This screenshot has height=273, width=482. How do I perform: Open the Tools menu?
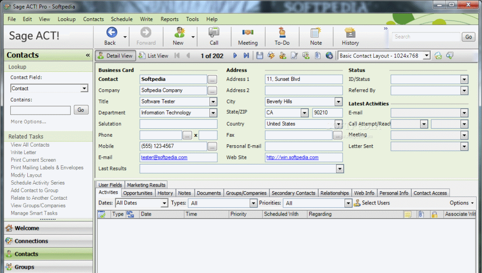coord(192,19)
